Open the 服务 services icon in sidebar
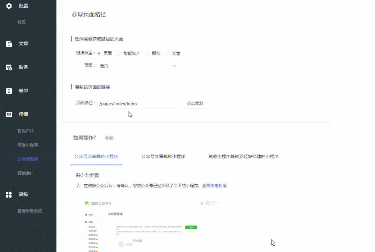This screenshot has height=252, width=375. point(9,67)
